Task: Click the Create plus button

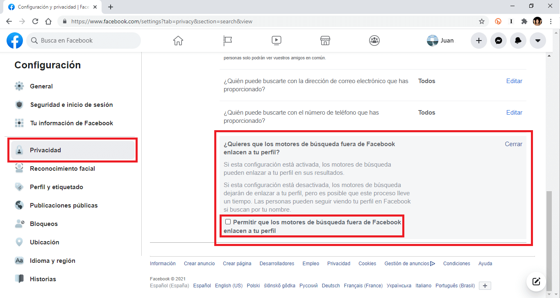Action: [x=478, y=41]
